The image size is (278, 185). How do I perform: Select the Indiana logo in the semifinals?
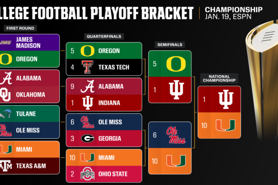[x=177, y=89]
